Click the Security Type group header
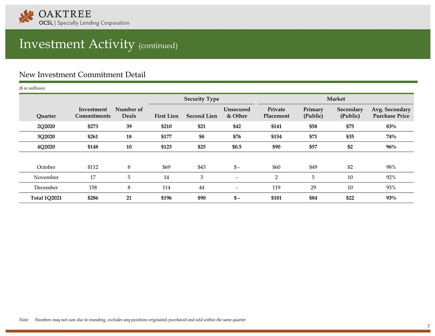 201,99
